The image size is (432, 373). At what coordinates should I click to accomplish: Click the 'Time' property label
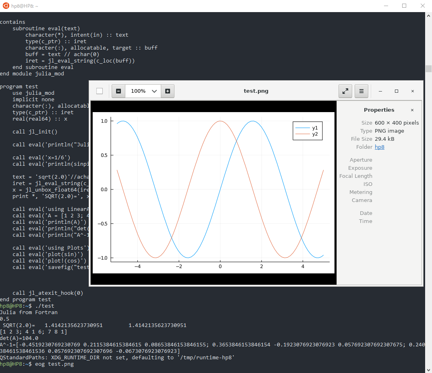366,221
